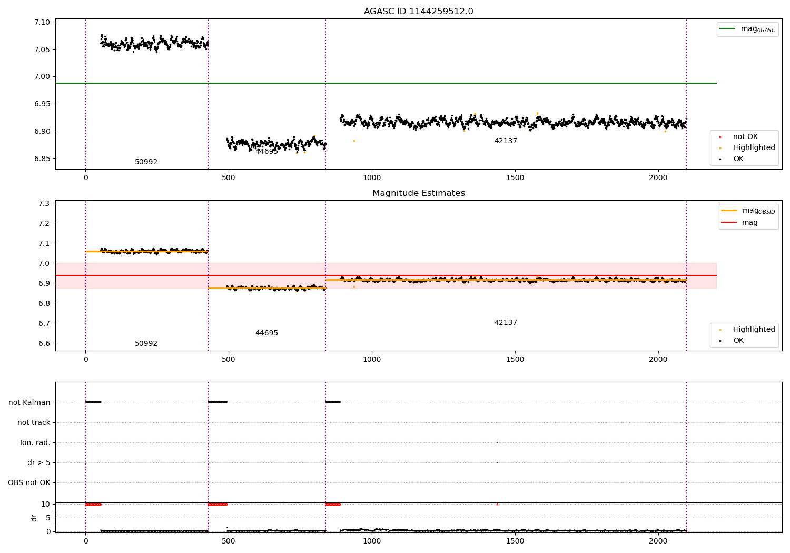This screenshot has width=790, height=553.
Task: Click the 50992 annotation in the top plot
Action: (146, 162)
